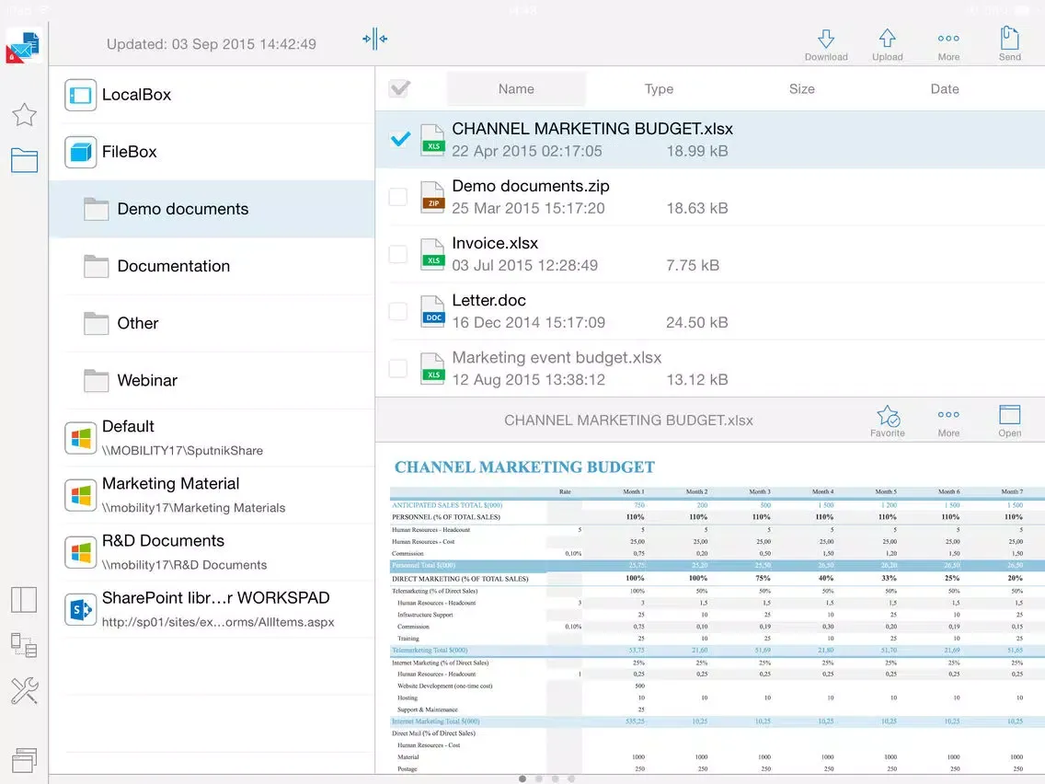The image size is (1045, 784).
Task: Open the Default Windows share icon
Action: tap(81, 438)
